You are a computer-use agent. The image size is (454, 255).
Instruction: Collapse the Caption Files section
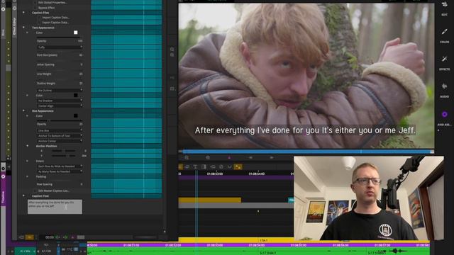(x=23, y=13)
